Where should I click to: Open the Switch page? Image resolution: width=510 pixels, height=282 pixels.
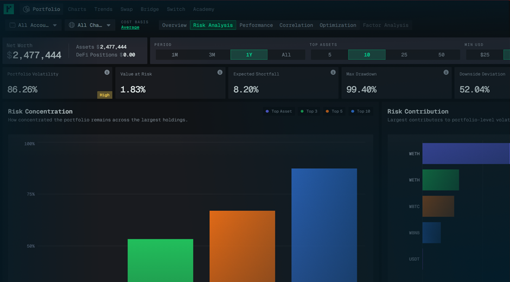click(x=176, y=9)
